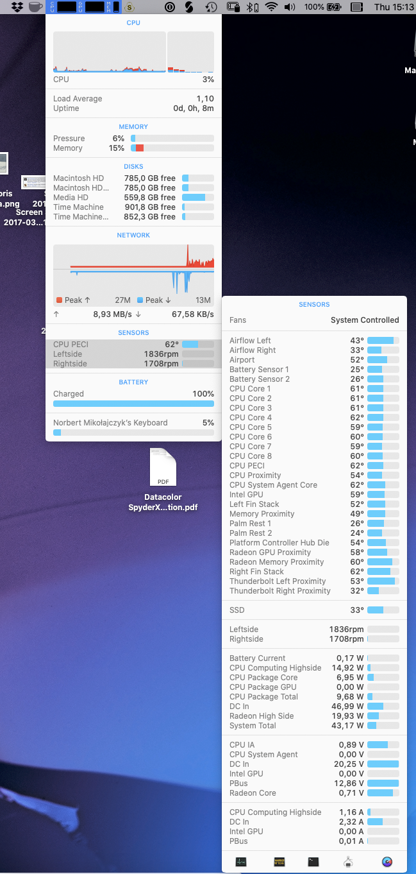The width and height of the screenshot is (416, 874).
Task: Click the round yellow S menu bar icon
Action: point(130,8)
